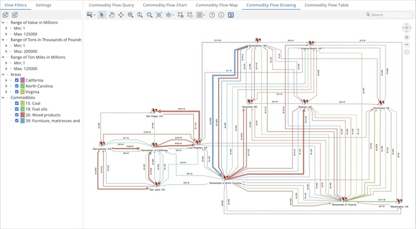Click the California purple color swatch
This screenshot has width=416, height=229.
pos(22,80)
